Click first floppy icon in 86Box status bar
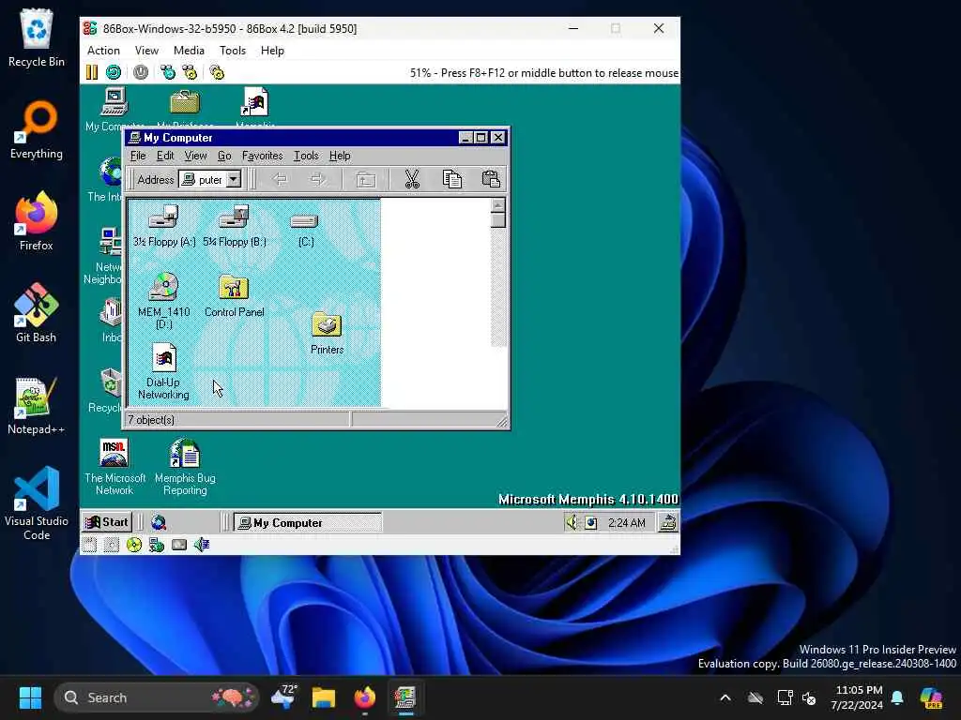 pos(89,545)
